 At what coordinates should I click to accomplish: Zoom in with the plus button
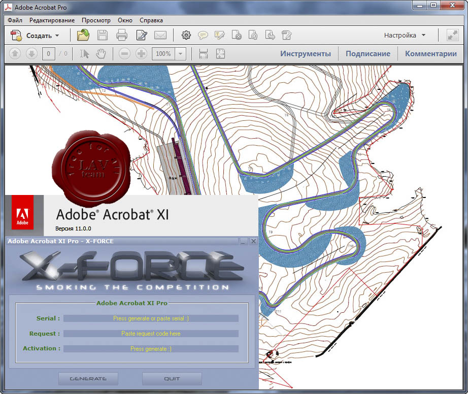141,54
